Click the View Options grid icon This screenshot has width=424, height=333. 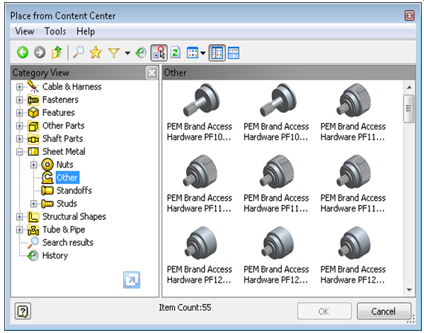point(193,52)
